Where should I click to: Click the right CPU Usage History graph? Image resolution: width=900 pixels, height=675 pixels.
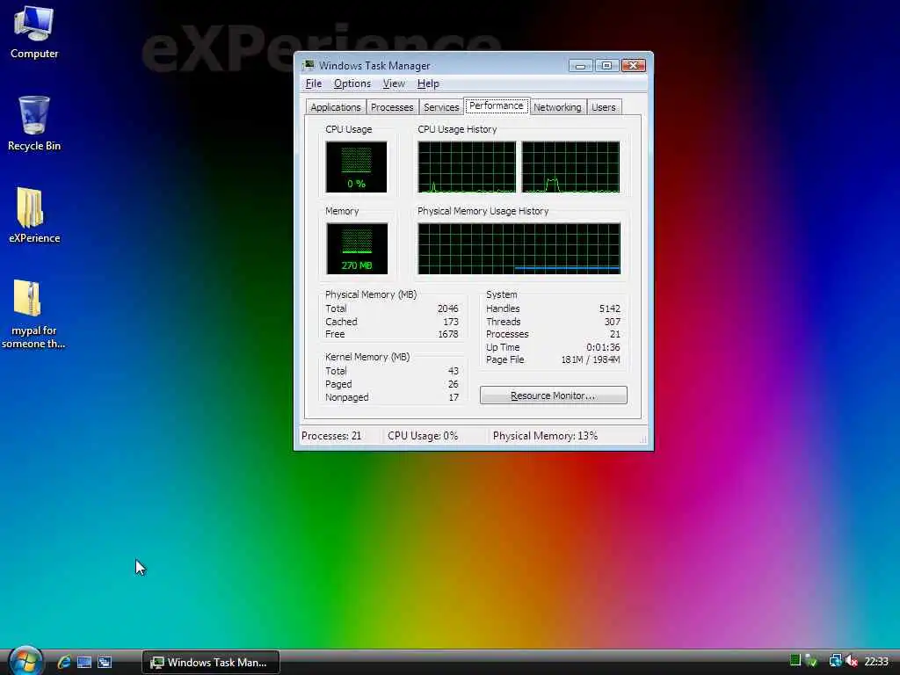point(570,167)
